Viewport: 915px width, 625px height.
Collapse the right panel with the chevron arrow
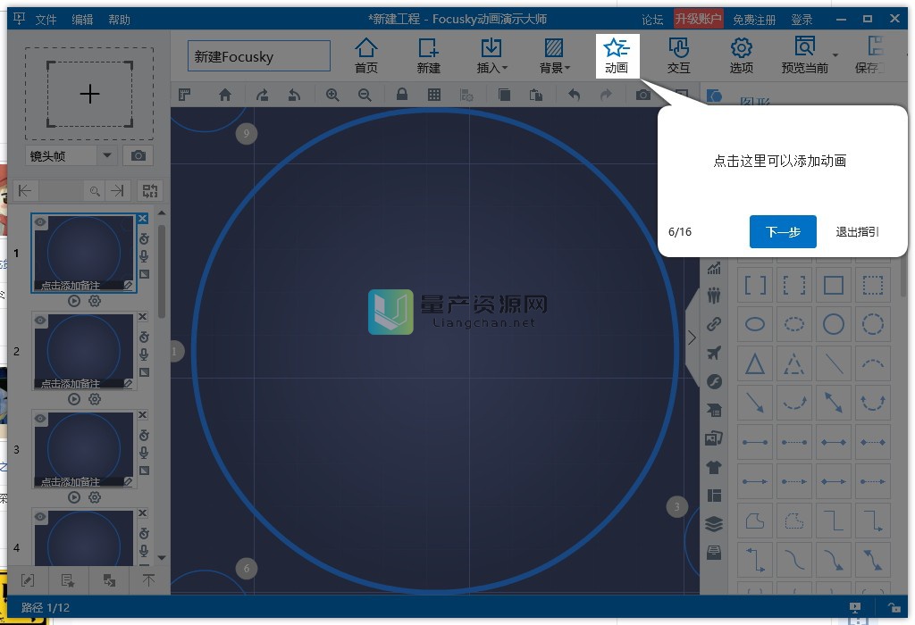tap(692, 337)
